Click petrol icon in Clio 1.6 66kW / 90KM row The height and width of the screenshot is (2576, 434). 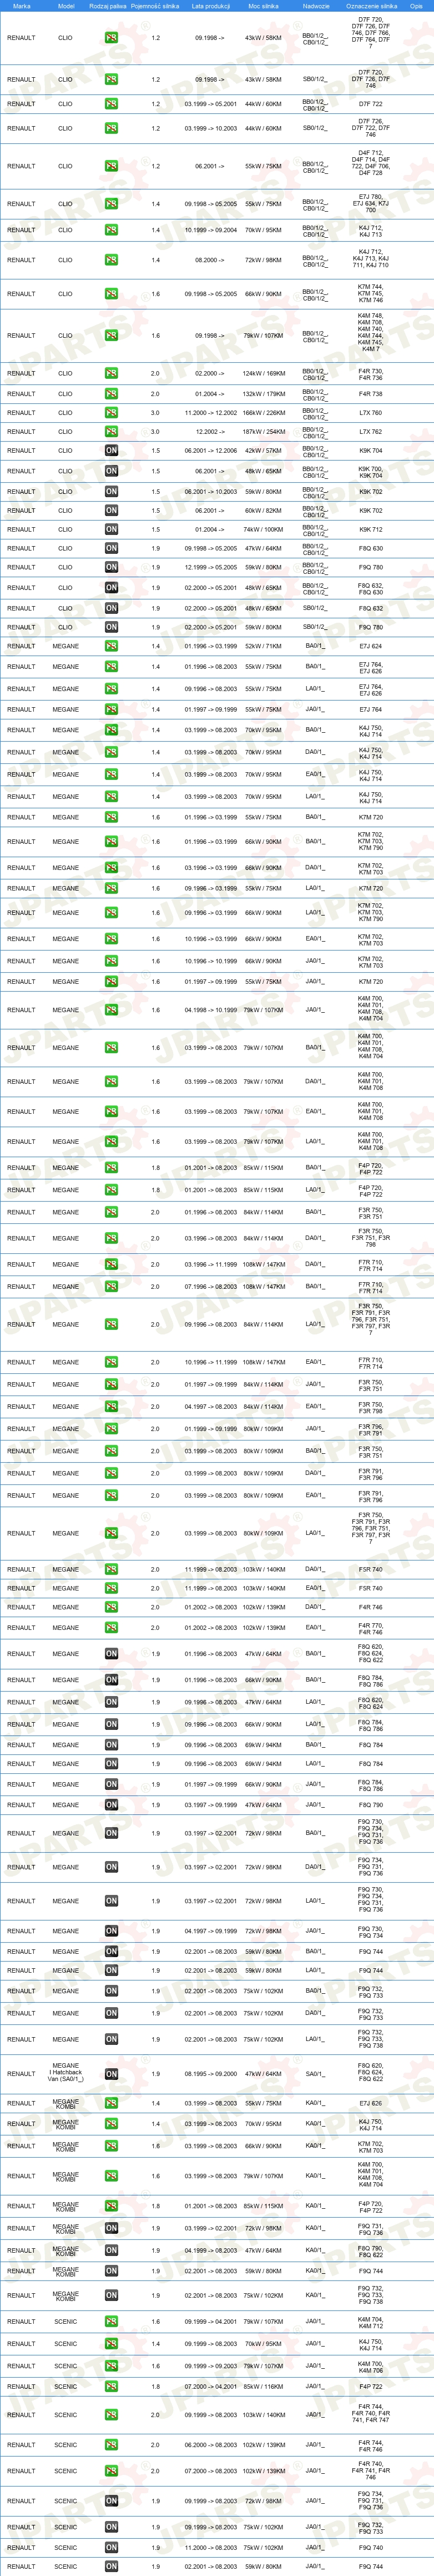click(x=111, y=294)
